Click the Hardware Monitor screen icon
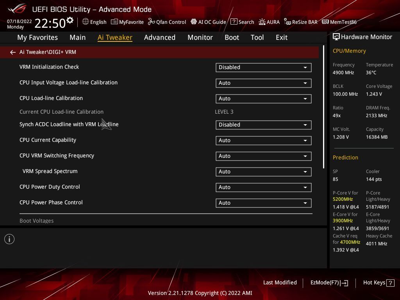Image resolution: width=400 pixels, height=300 pixels. pos(336,37)
